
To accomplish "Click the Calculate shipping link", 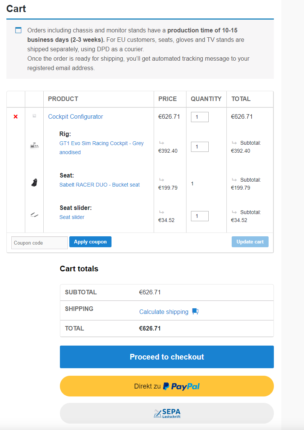I will [164, 312].
